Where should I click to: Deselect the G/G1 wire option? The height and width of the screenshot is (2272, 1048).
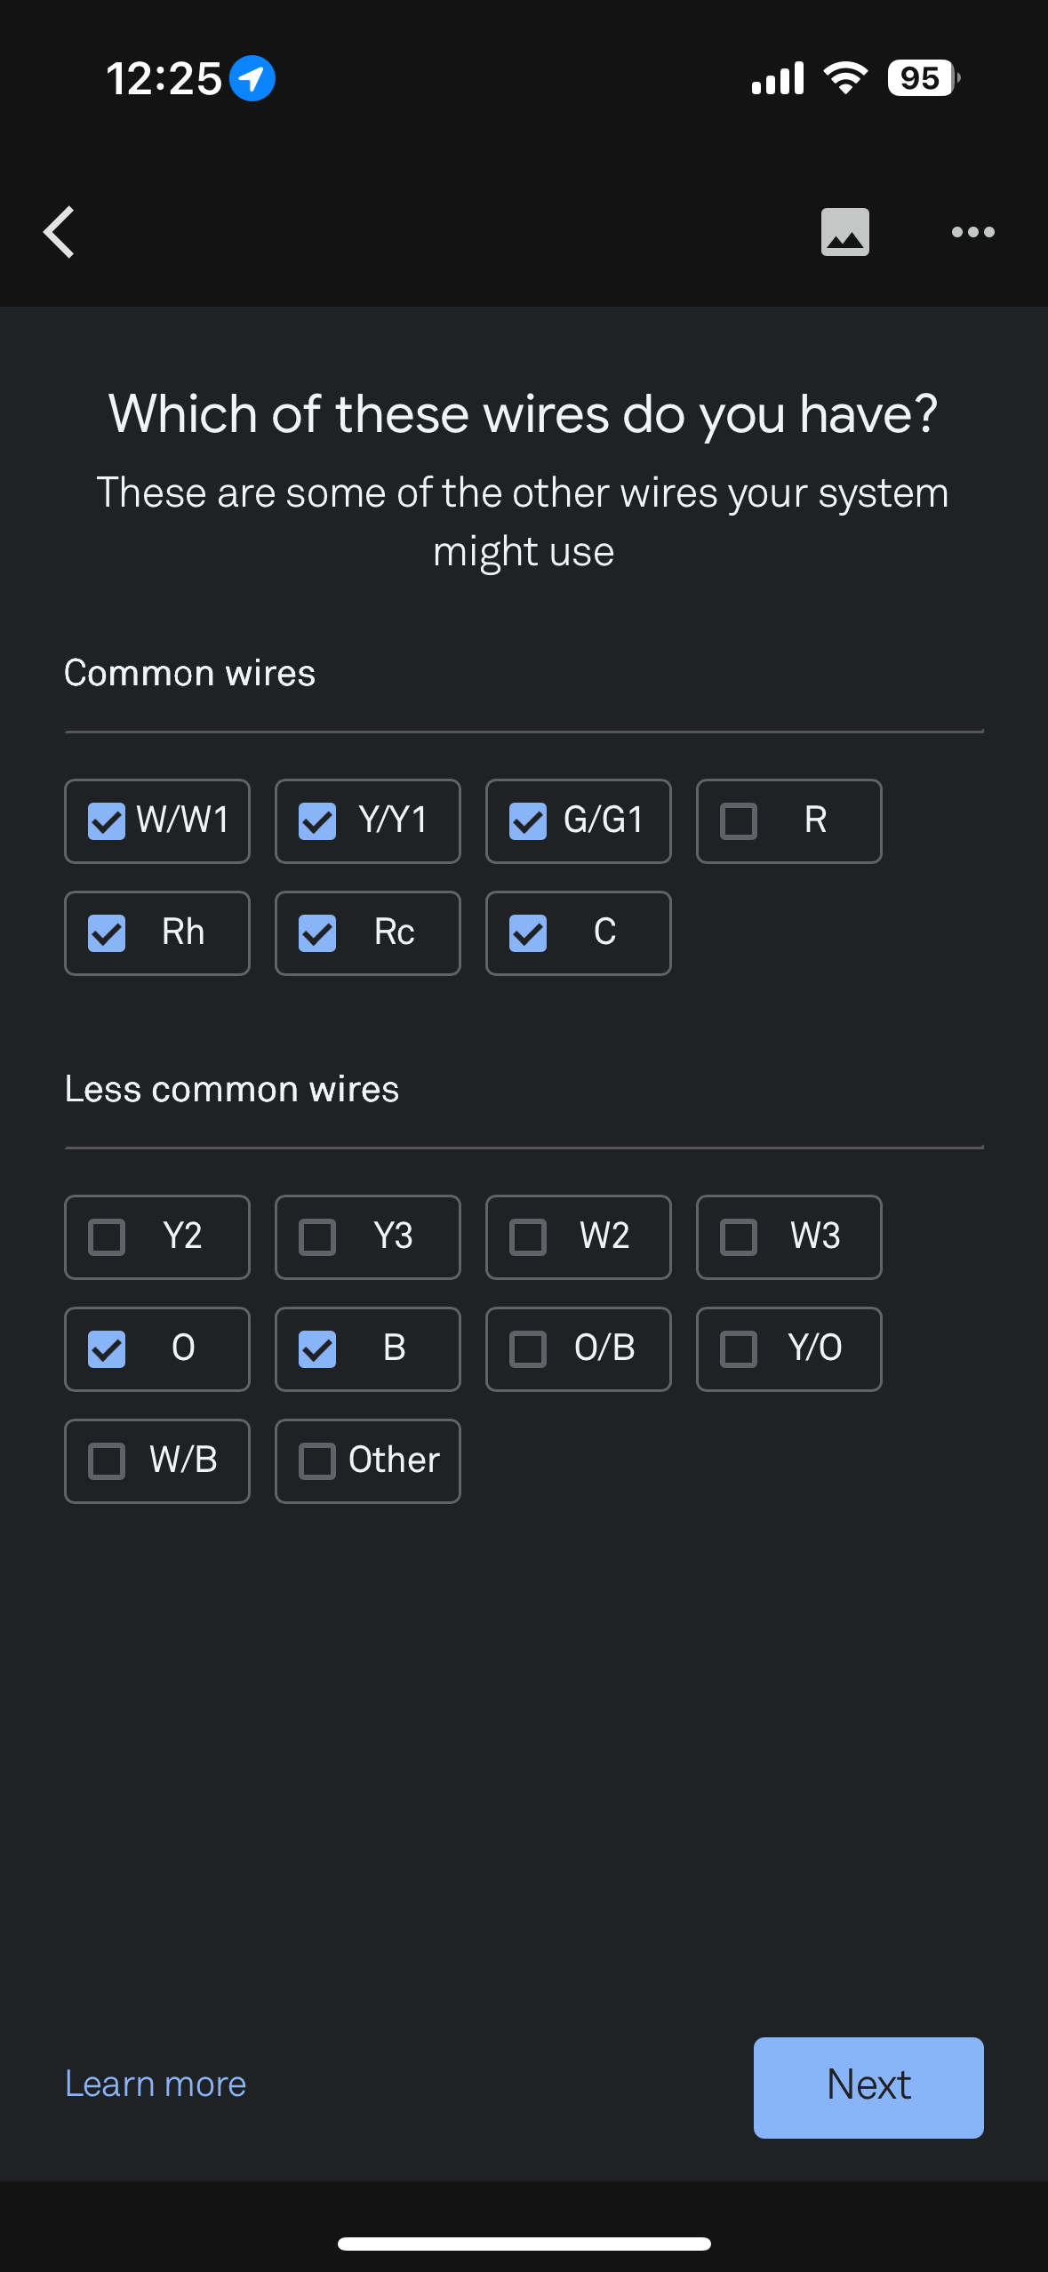pyautogui.click(x=579, y=820)
